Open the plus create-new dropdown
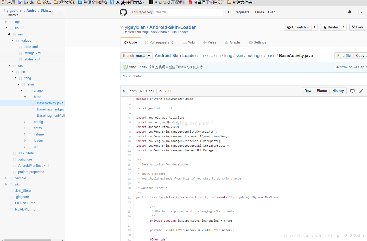The height and width of the screenshot is (241, 367). pos(359,12)
